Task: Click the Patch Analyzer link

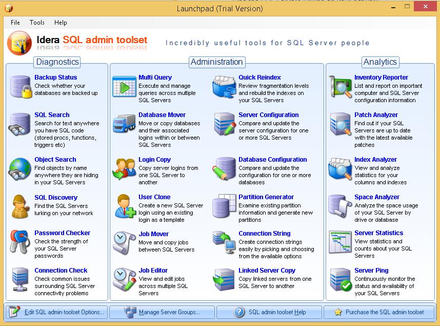Action: click(x=376, y=114)
